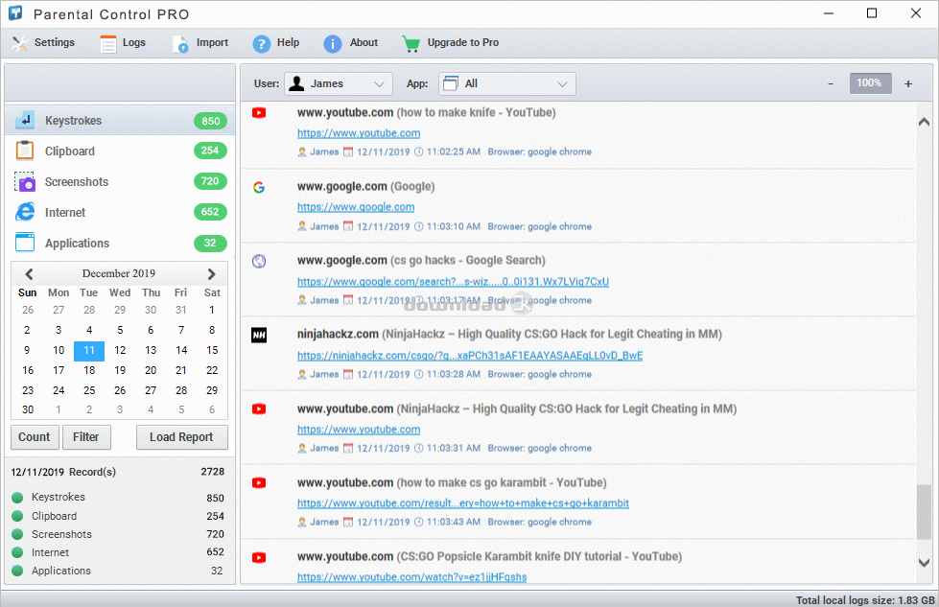
Task: Click the Upgrade to Pro cart icon
Action: 411,43
